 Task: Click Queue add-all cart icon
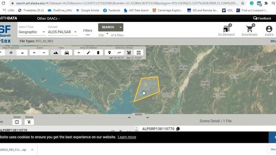pyautogui.click(x=29, y=122)
